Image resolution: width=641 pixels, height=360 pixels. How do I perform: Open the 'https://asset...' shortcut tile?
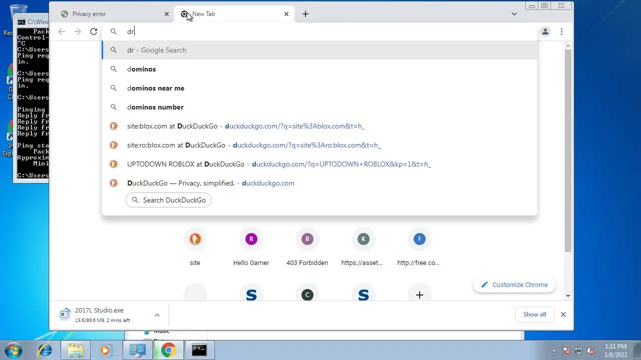tap(364, 247)
